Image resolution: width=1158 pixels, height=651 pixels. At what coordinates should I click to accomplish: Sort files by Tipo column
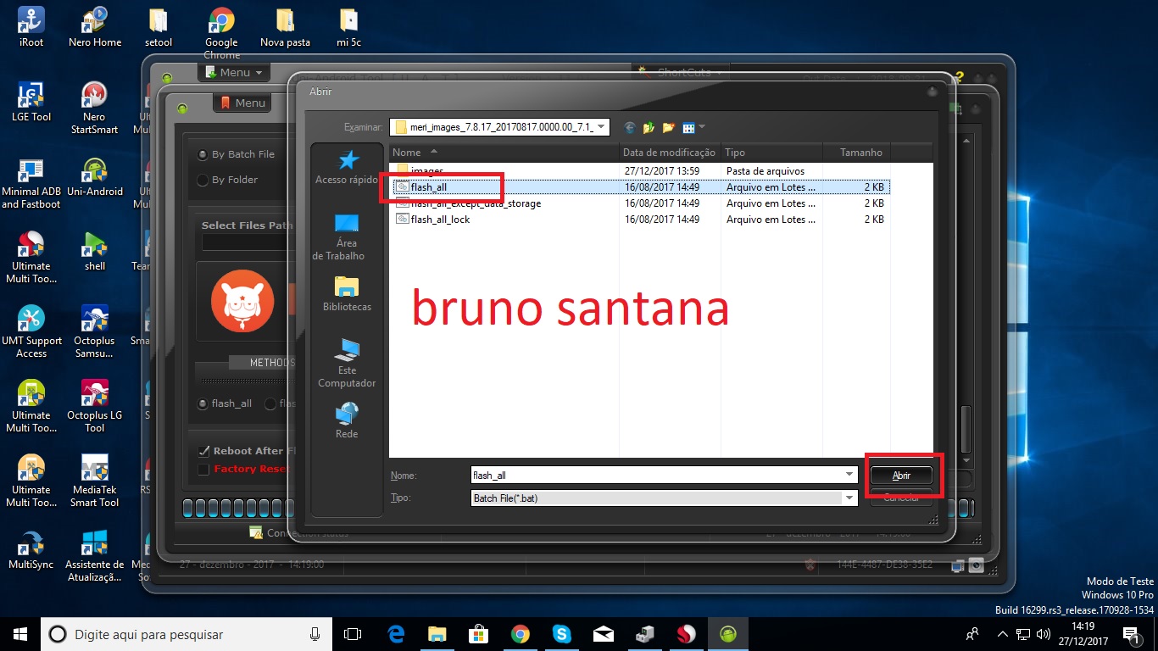pos(771,153)
